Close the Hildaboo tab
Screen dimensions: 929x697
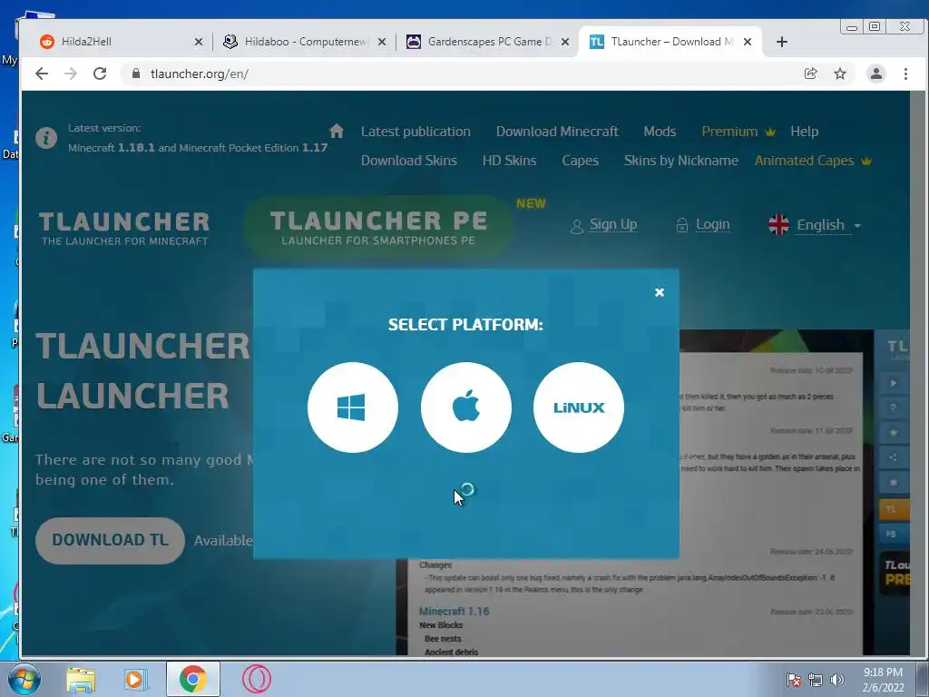coord(382,42)
